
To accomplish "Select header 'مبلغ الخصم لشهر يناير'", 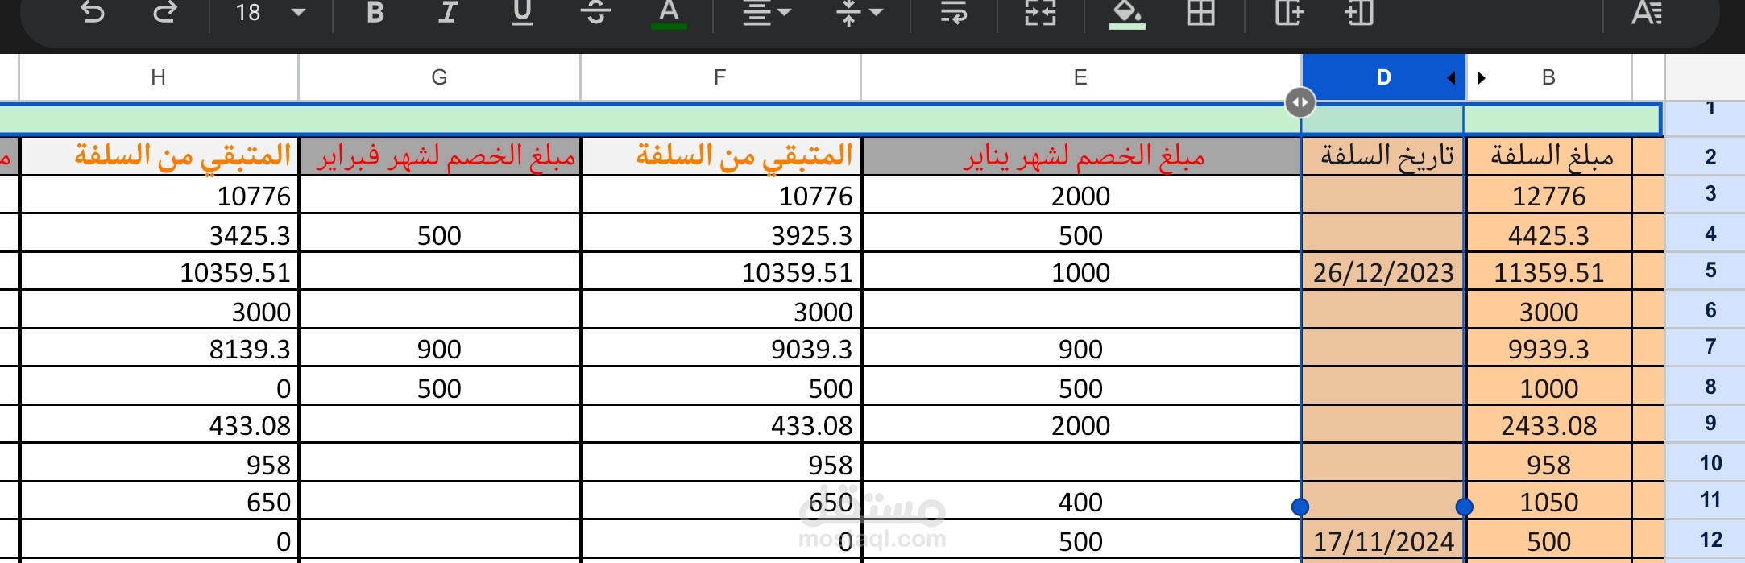I will pos(1081,156).
